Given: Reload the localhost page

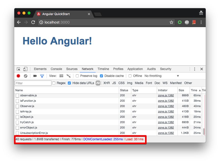Looking at the screenshot, I should pos(33,22).
